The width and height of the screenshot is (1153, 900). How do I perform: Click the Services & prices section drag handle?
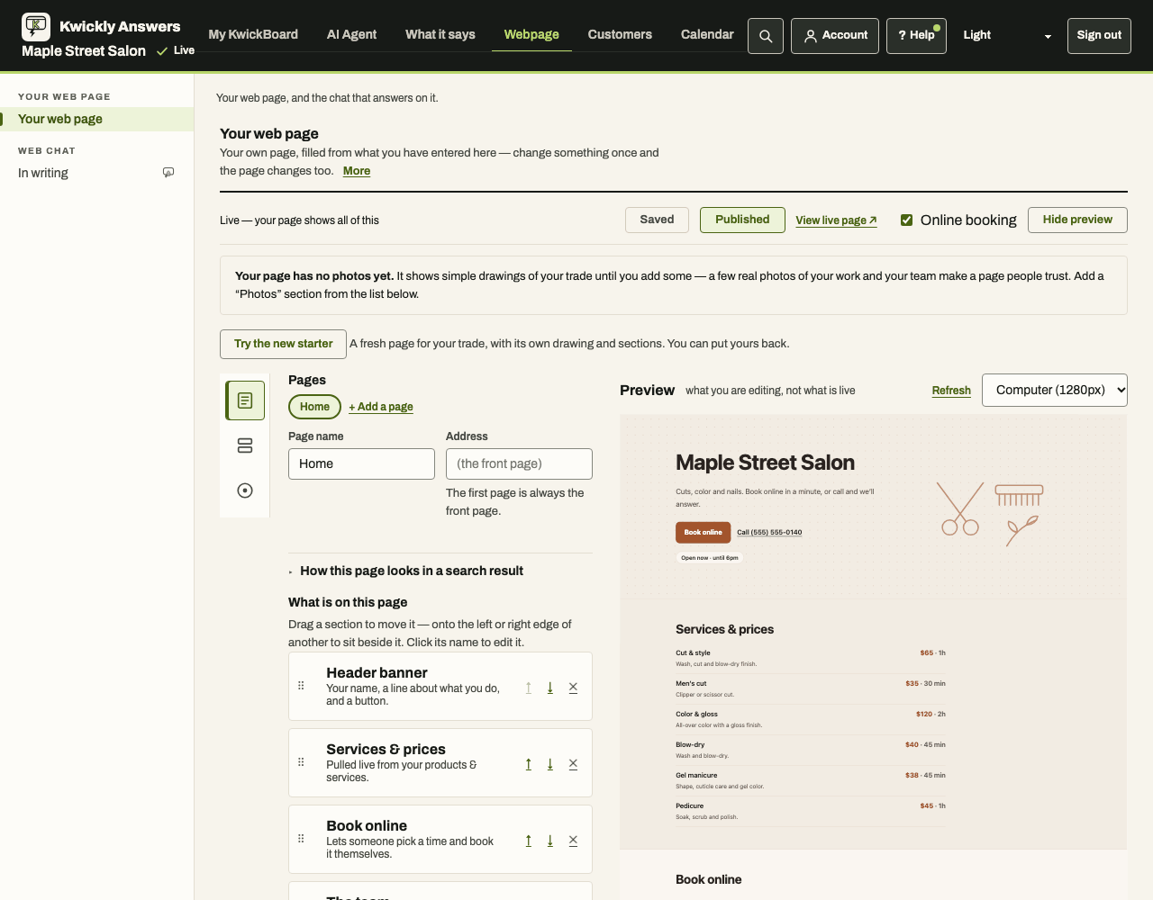tap(301, 762)
